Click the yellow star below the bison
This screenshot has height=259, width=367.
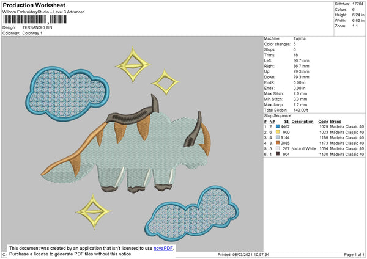coord(94,212)
